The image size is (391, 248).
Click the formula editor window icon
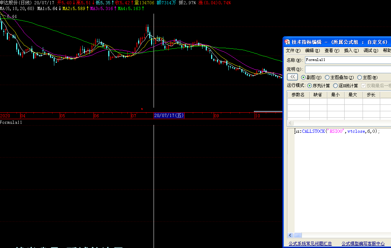click(287, 42)
